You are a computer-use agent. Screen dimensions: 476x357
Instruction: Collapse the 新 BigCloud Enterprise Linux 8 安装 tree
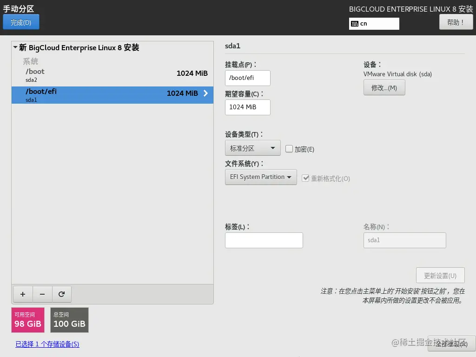(15, 47)
